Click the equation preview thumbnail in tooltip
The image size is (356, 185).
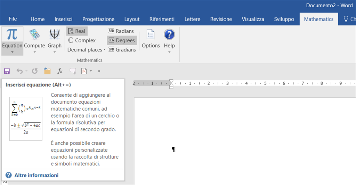26,119
